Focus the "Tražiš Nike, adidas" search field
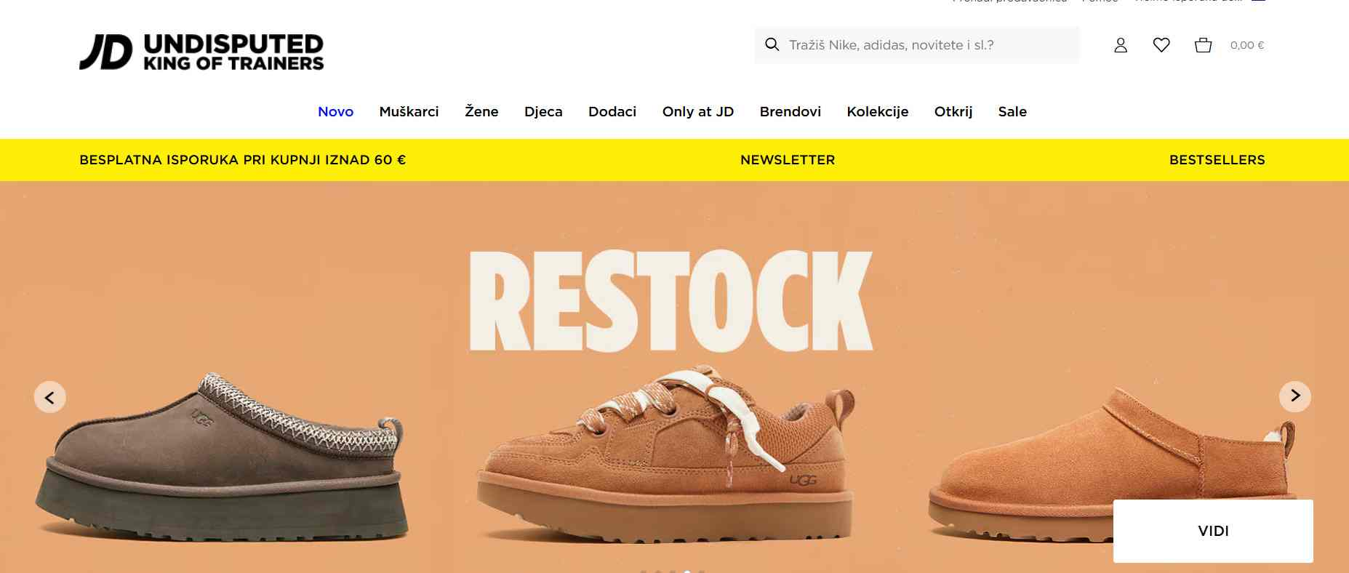 click(917, 45)
